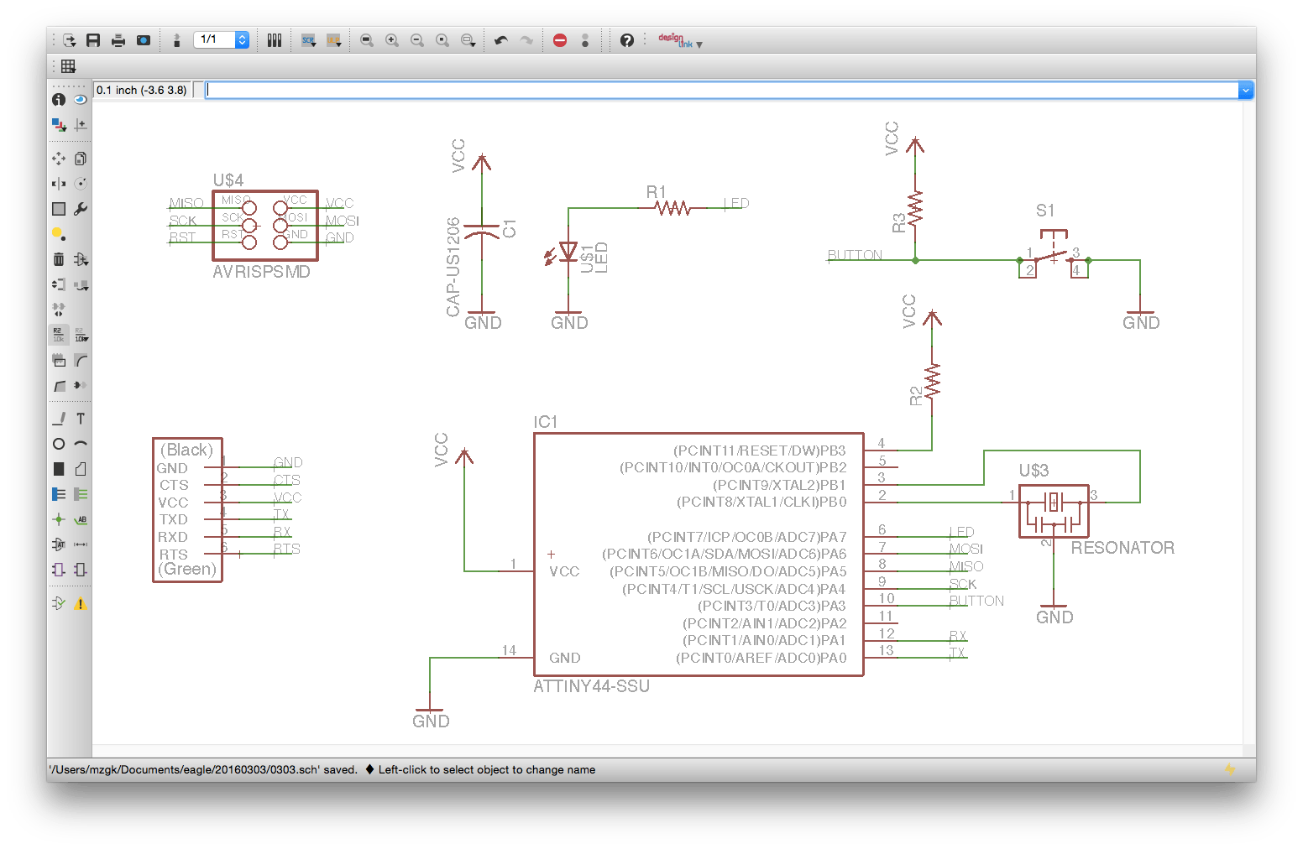Select the Pinswap tool
The image size is (1303, 849).
click(59, 284)
